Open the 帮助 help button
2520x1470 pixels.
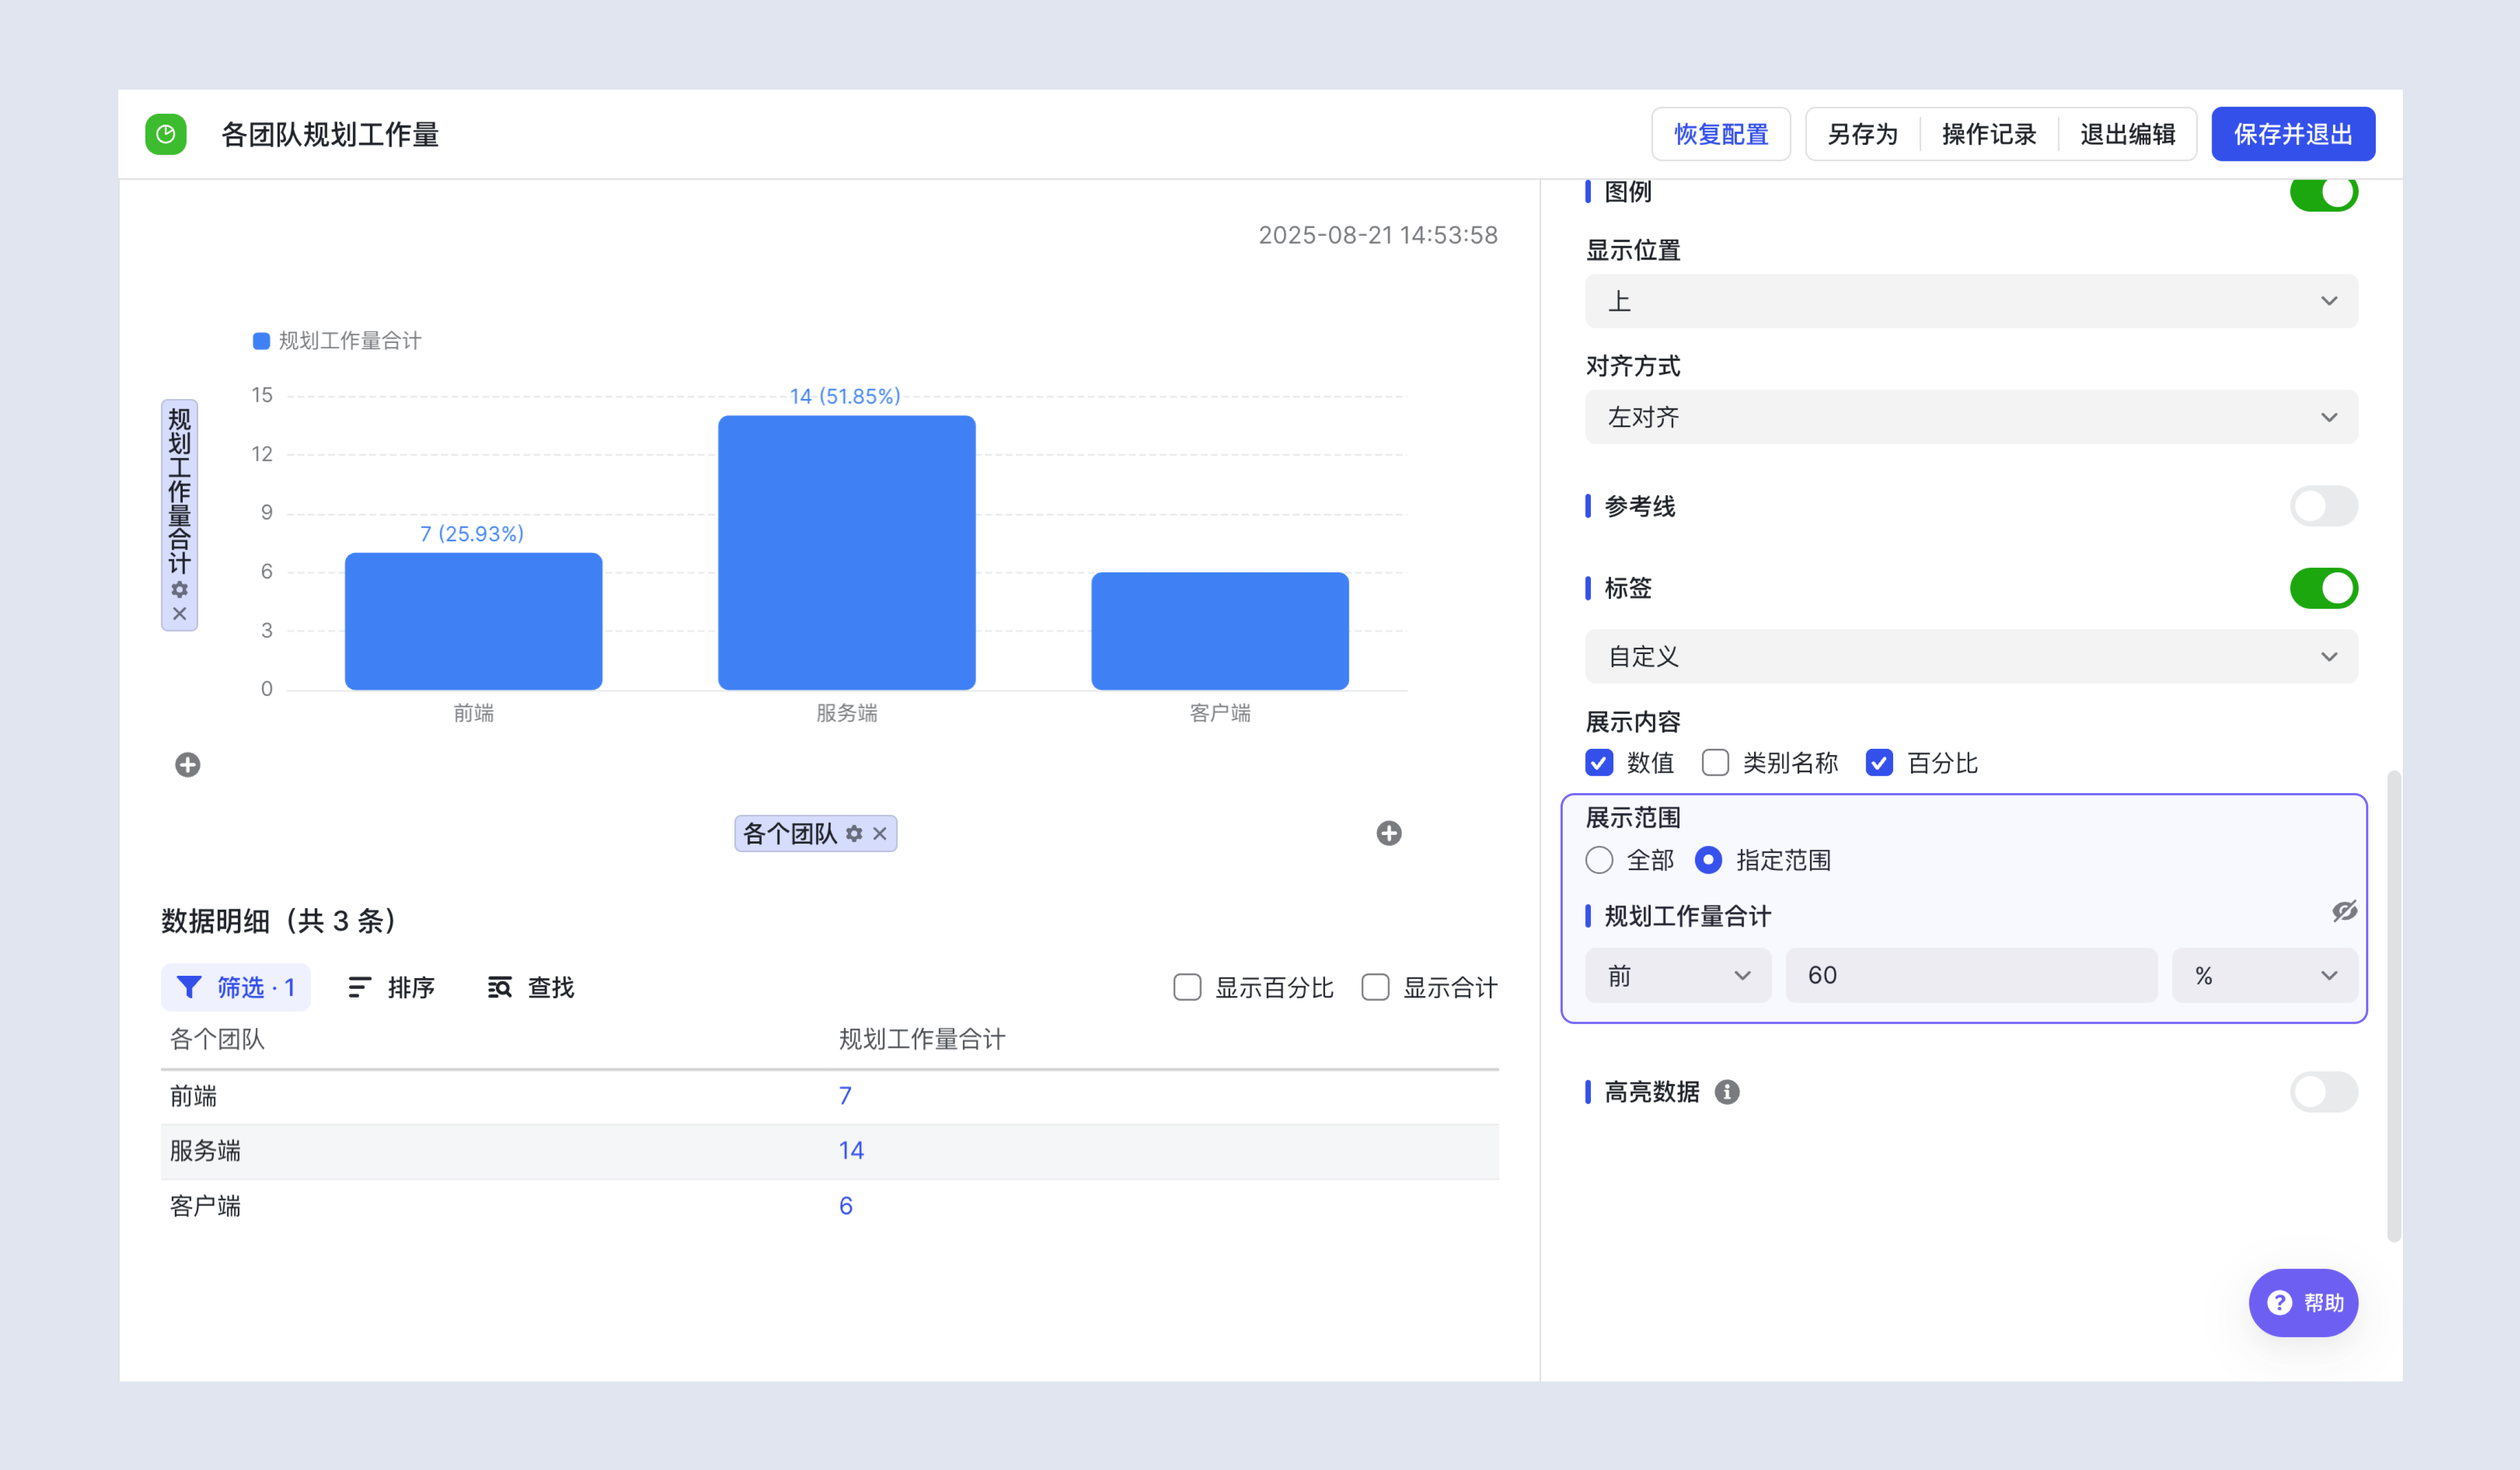tap(2304, 1302)
